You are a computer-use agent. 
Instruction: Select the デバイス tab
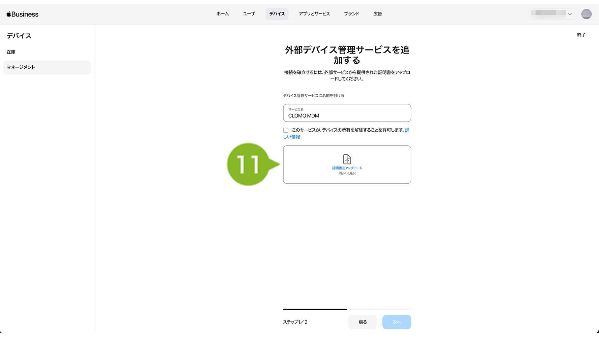pyautogui.click(x=277, y=14)
